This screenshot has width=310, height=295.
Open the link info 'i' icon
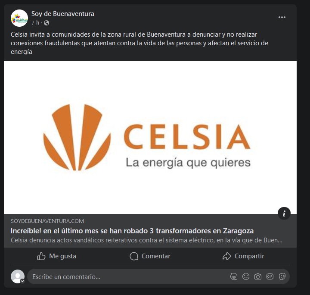[284, 213]
